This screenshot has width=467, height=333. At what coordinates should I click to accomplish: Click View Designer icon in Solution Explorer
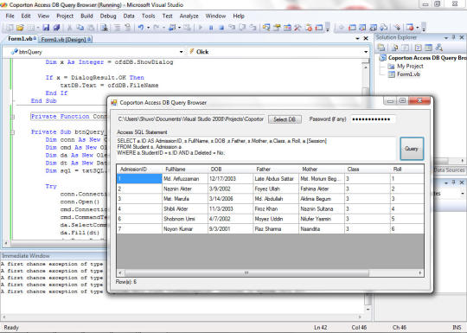click(428, 48)
